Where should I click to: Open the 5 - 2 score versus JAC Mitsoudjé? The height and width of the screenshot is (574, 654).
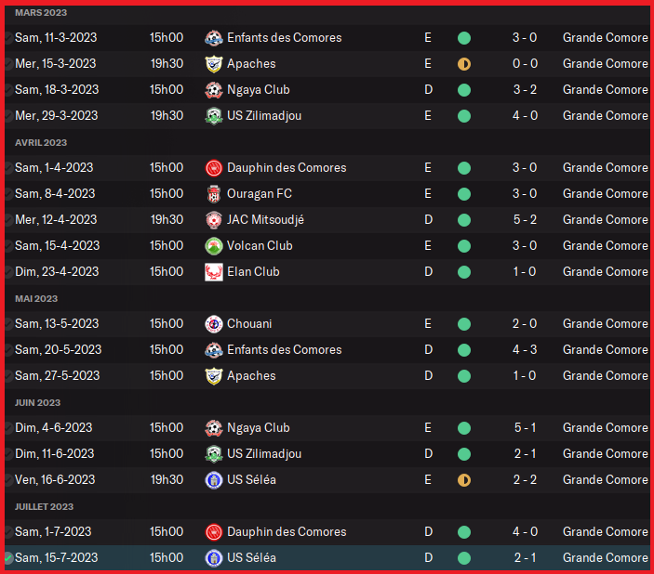525,220
